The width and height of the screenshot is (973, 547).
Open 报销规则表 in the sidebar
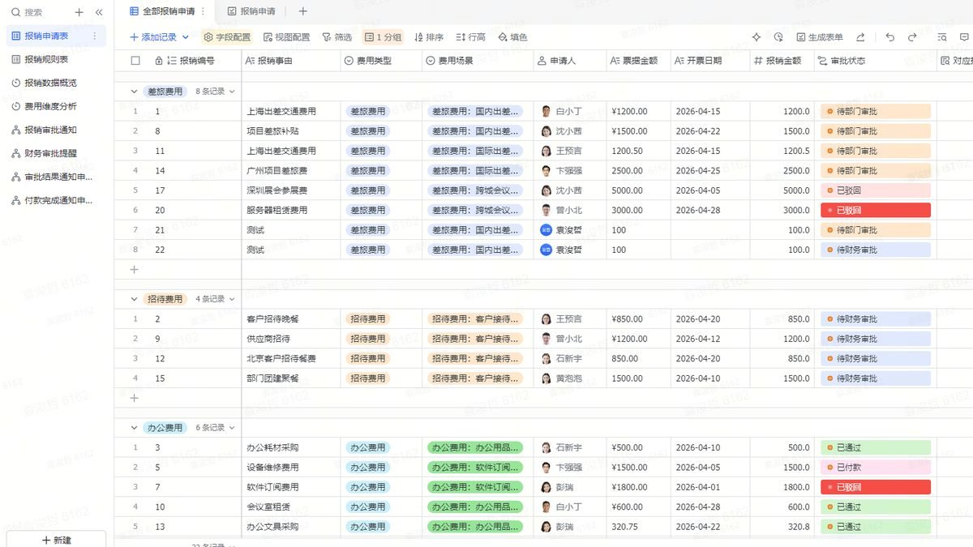click(x=46, y=59)
